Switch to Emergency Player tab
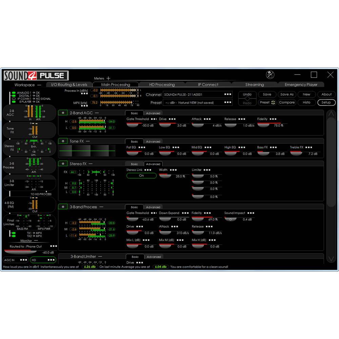The image size is (339, 339). pyautogui.click(x=301, y=84)
